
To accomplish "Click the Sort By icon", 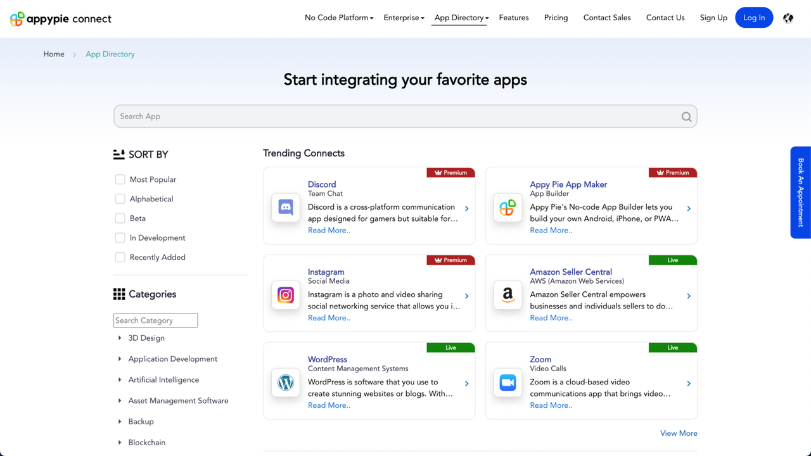I will [119, 155].
